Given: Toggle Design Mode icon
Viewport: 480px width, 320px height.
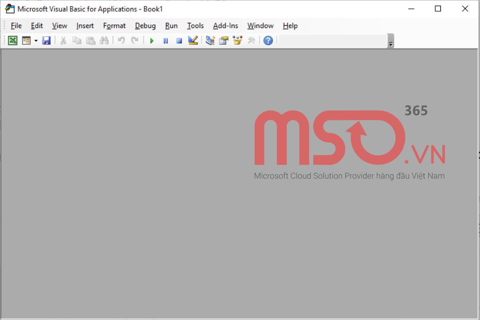Looking at the screenshot, I should (x=193, y=40).
